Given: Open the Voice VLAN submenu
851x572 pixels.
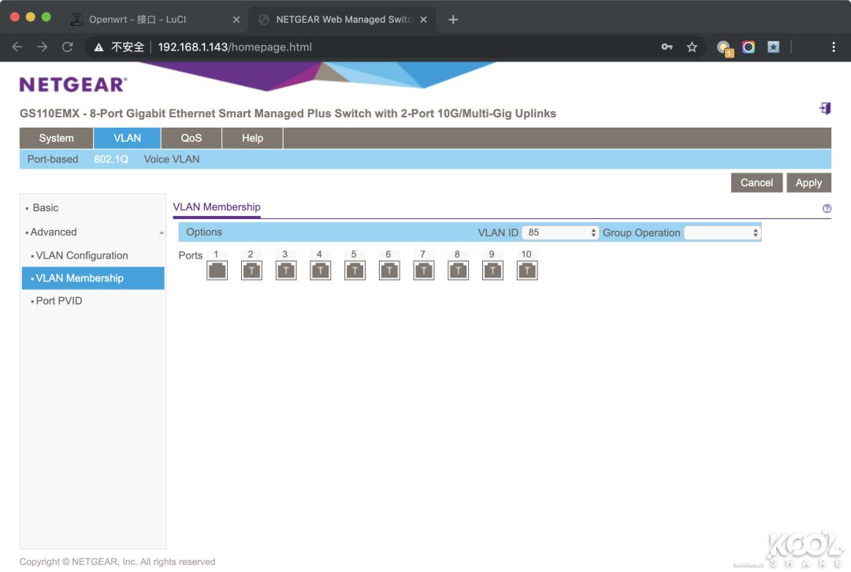Looking at the screenshot, I should pos(172,159).
